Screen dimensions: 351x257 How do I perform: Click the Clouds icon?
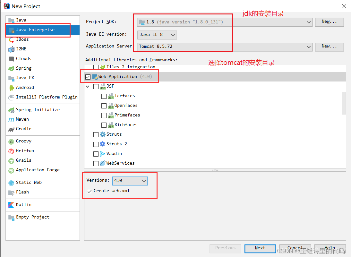pyautogui.click(x=11, y=59)
